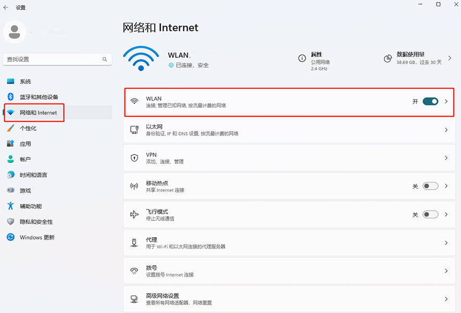Click the back arrow icon beside 设置
The height and width of the screenshot is (313, 461).
6,8
